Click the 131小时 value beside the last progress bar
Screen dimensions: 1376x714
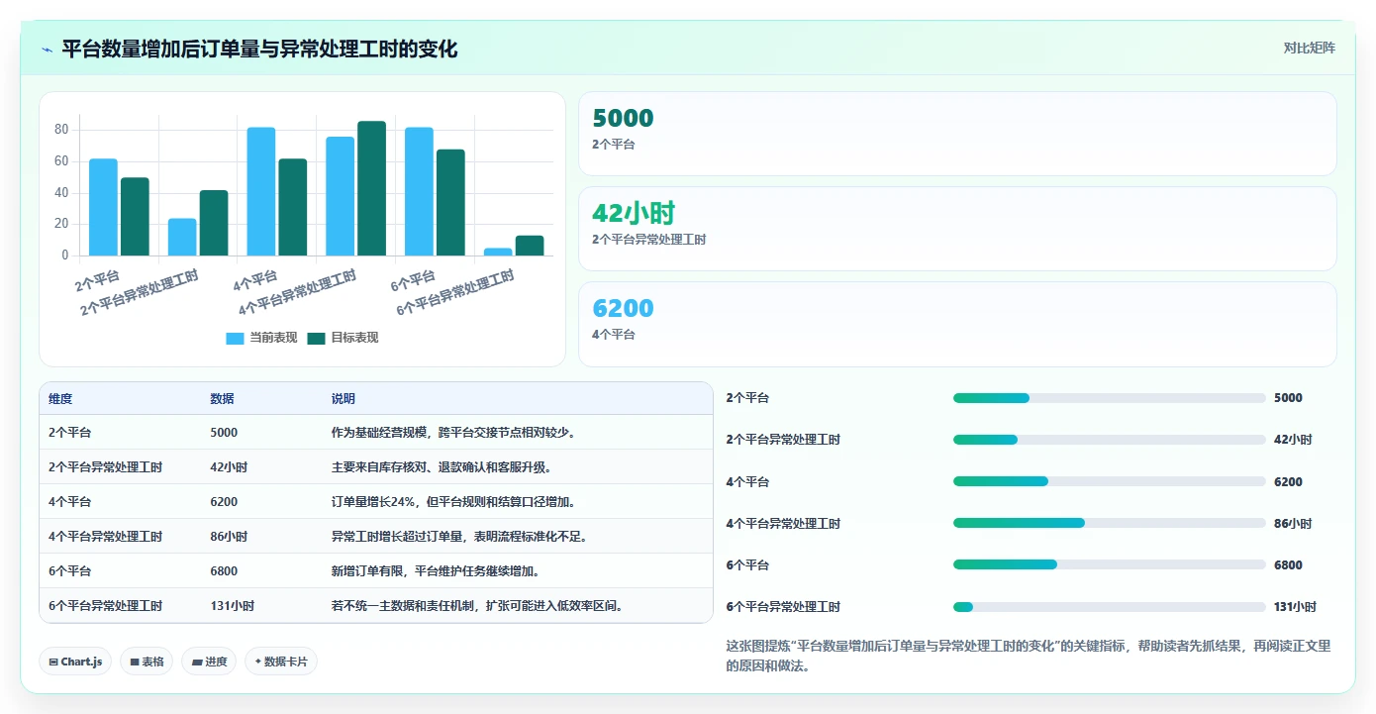point(1296,607)
